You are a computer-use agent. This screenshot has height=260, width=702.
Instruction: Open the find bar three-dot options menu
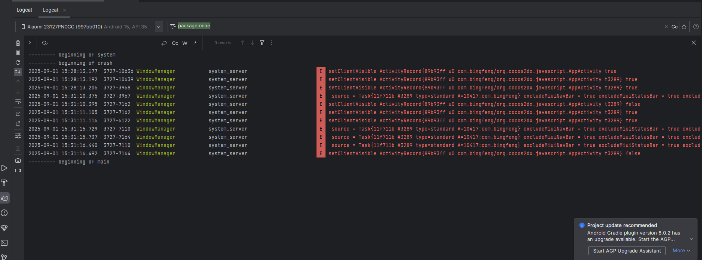[272, 43]
